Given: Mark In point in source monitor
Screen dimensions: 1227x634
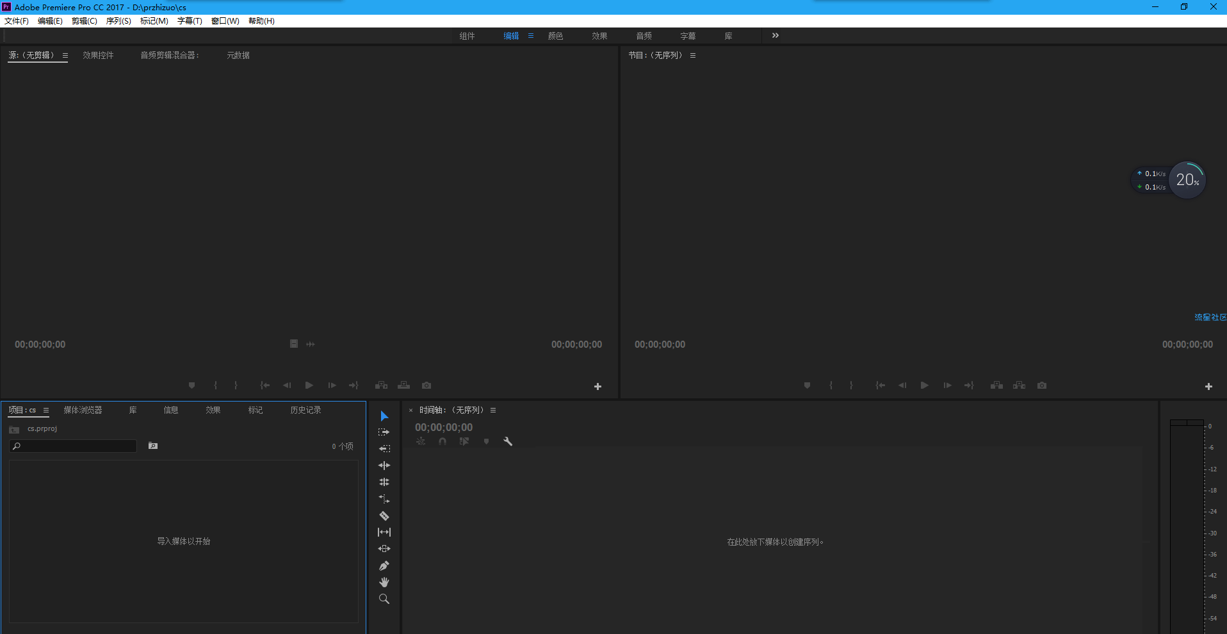Looking at the screenshot, I should pos(215,386).
